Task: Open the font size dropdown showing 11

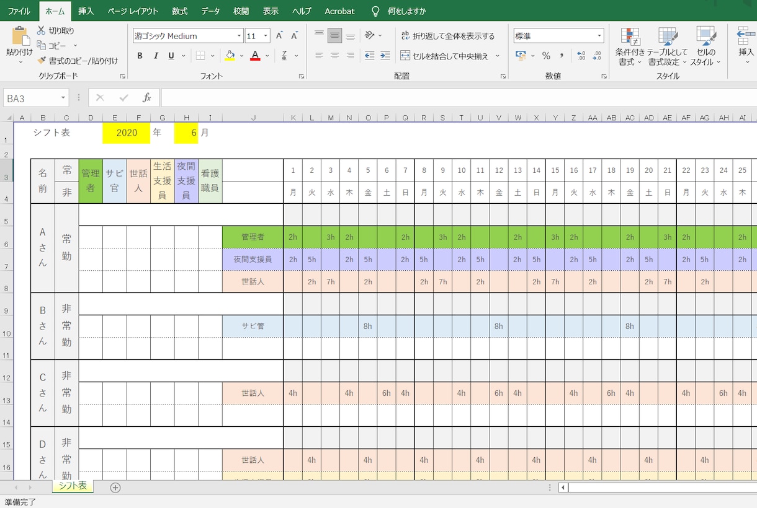Action: 266,36
